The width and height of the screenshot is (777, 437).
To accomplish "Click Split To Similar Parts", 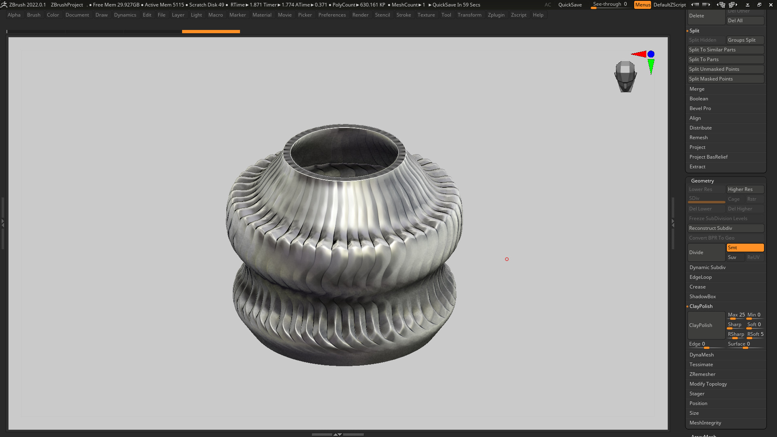I will coord(726,50).
